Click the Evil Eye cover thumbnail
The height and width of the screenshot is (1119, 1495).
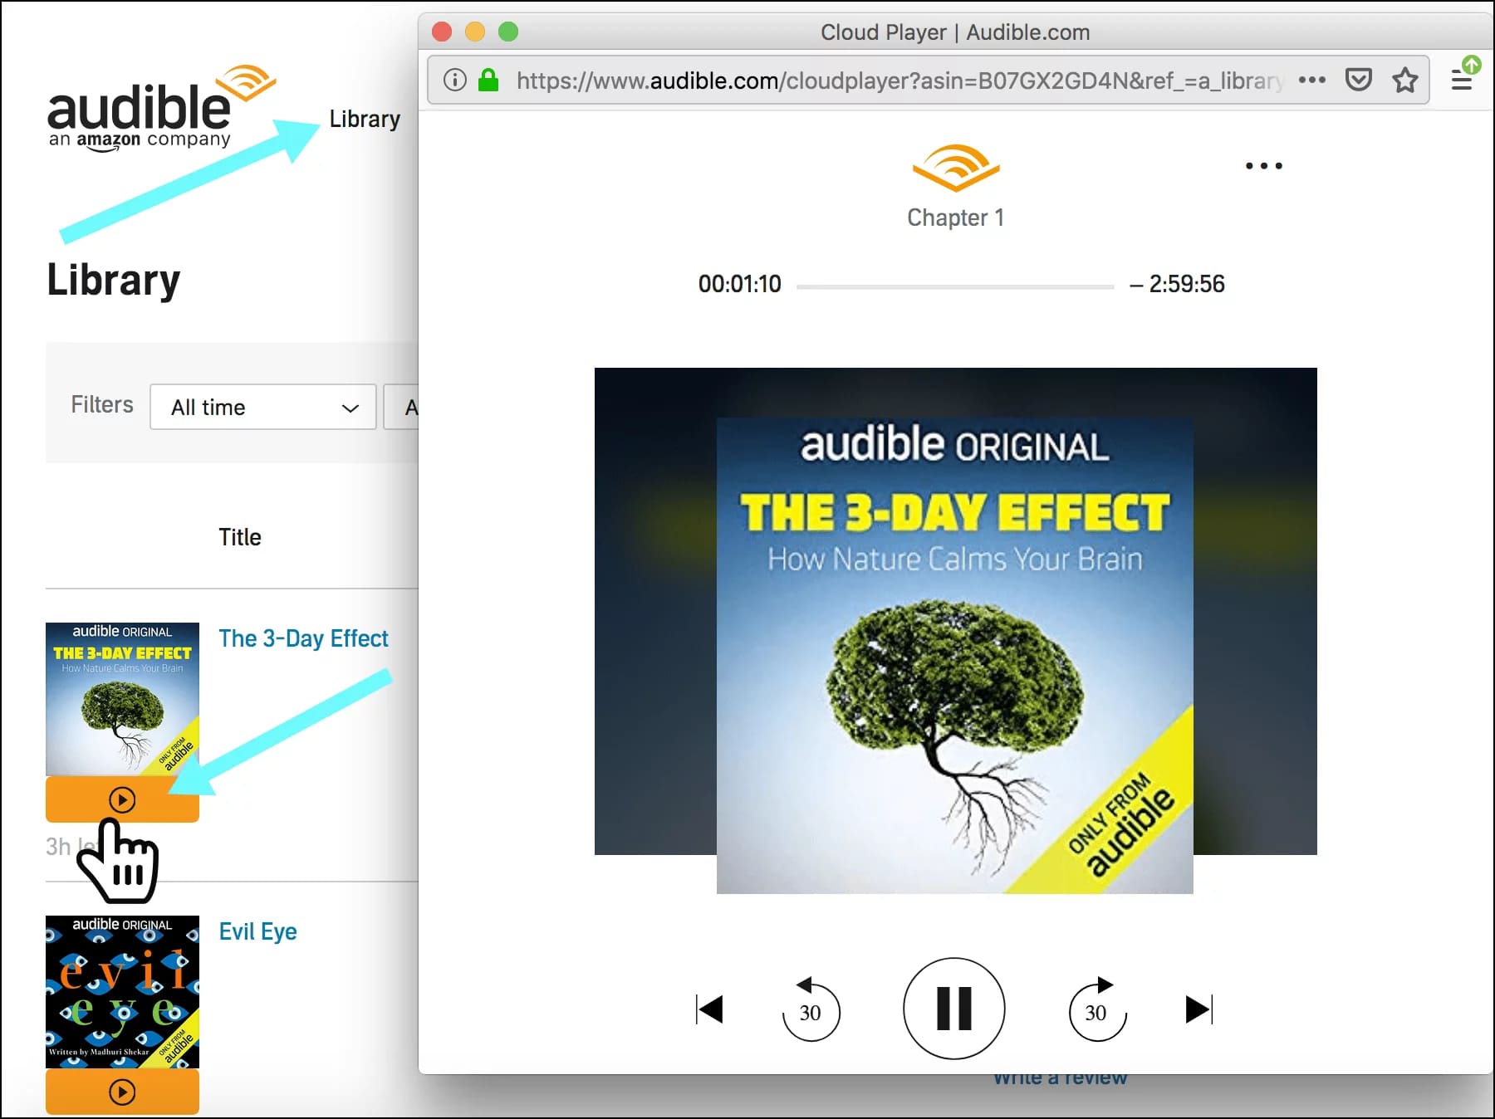tap(122, 992)
